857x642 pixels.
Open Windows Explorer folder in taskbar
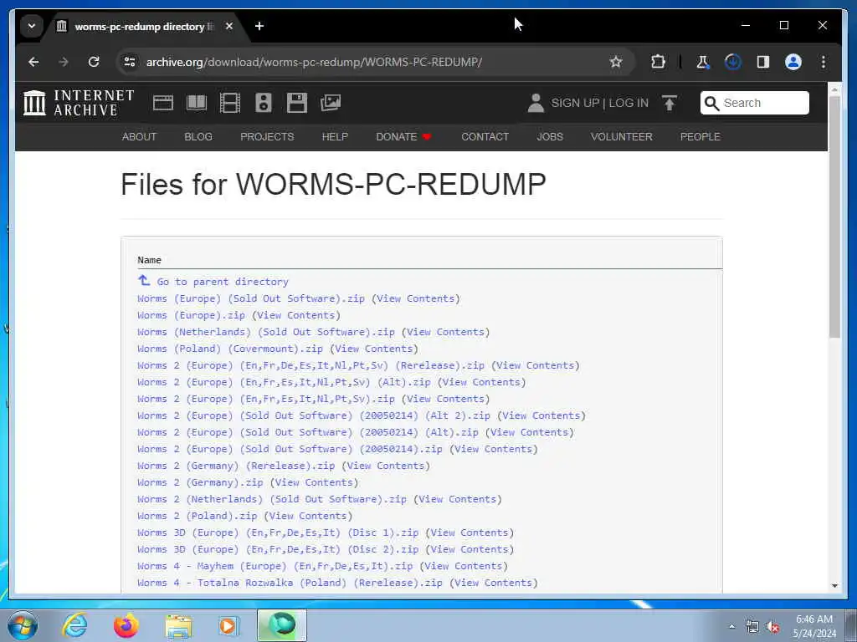coord(178,625)
